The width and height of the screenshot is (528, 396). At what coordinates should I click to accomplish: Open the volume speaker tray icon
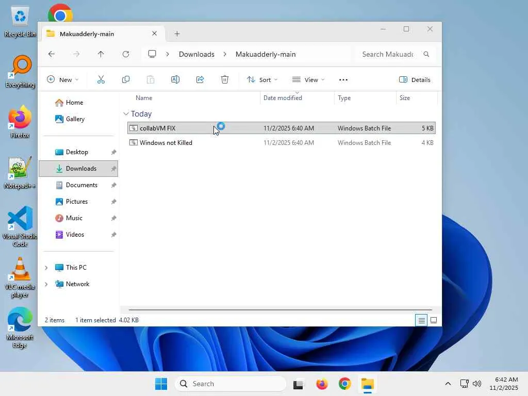477,384
